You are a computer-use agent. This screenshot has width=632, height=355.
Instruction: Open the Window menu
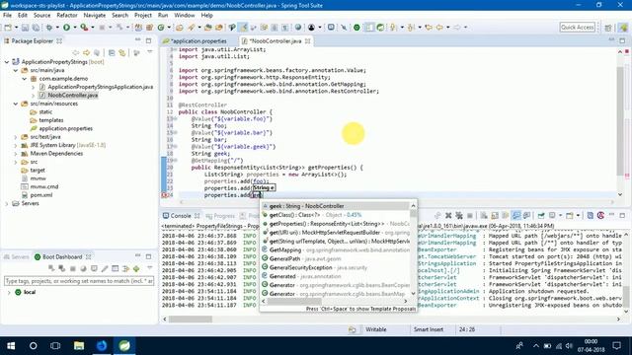tap(185, 16)
